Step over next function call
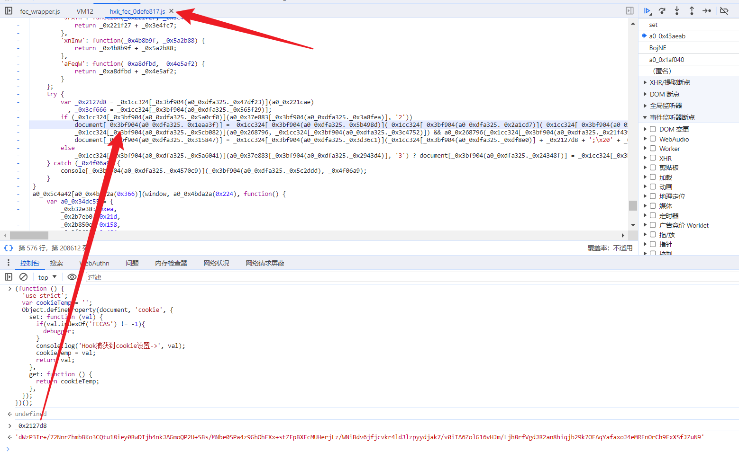Screen dimensions: 739x452 (662, 10)
